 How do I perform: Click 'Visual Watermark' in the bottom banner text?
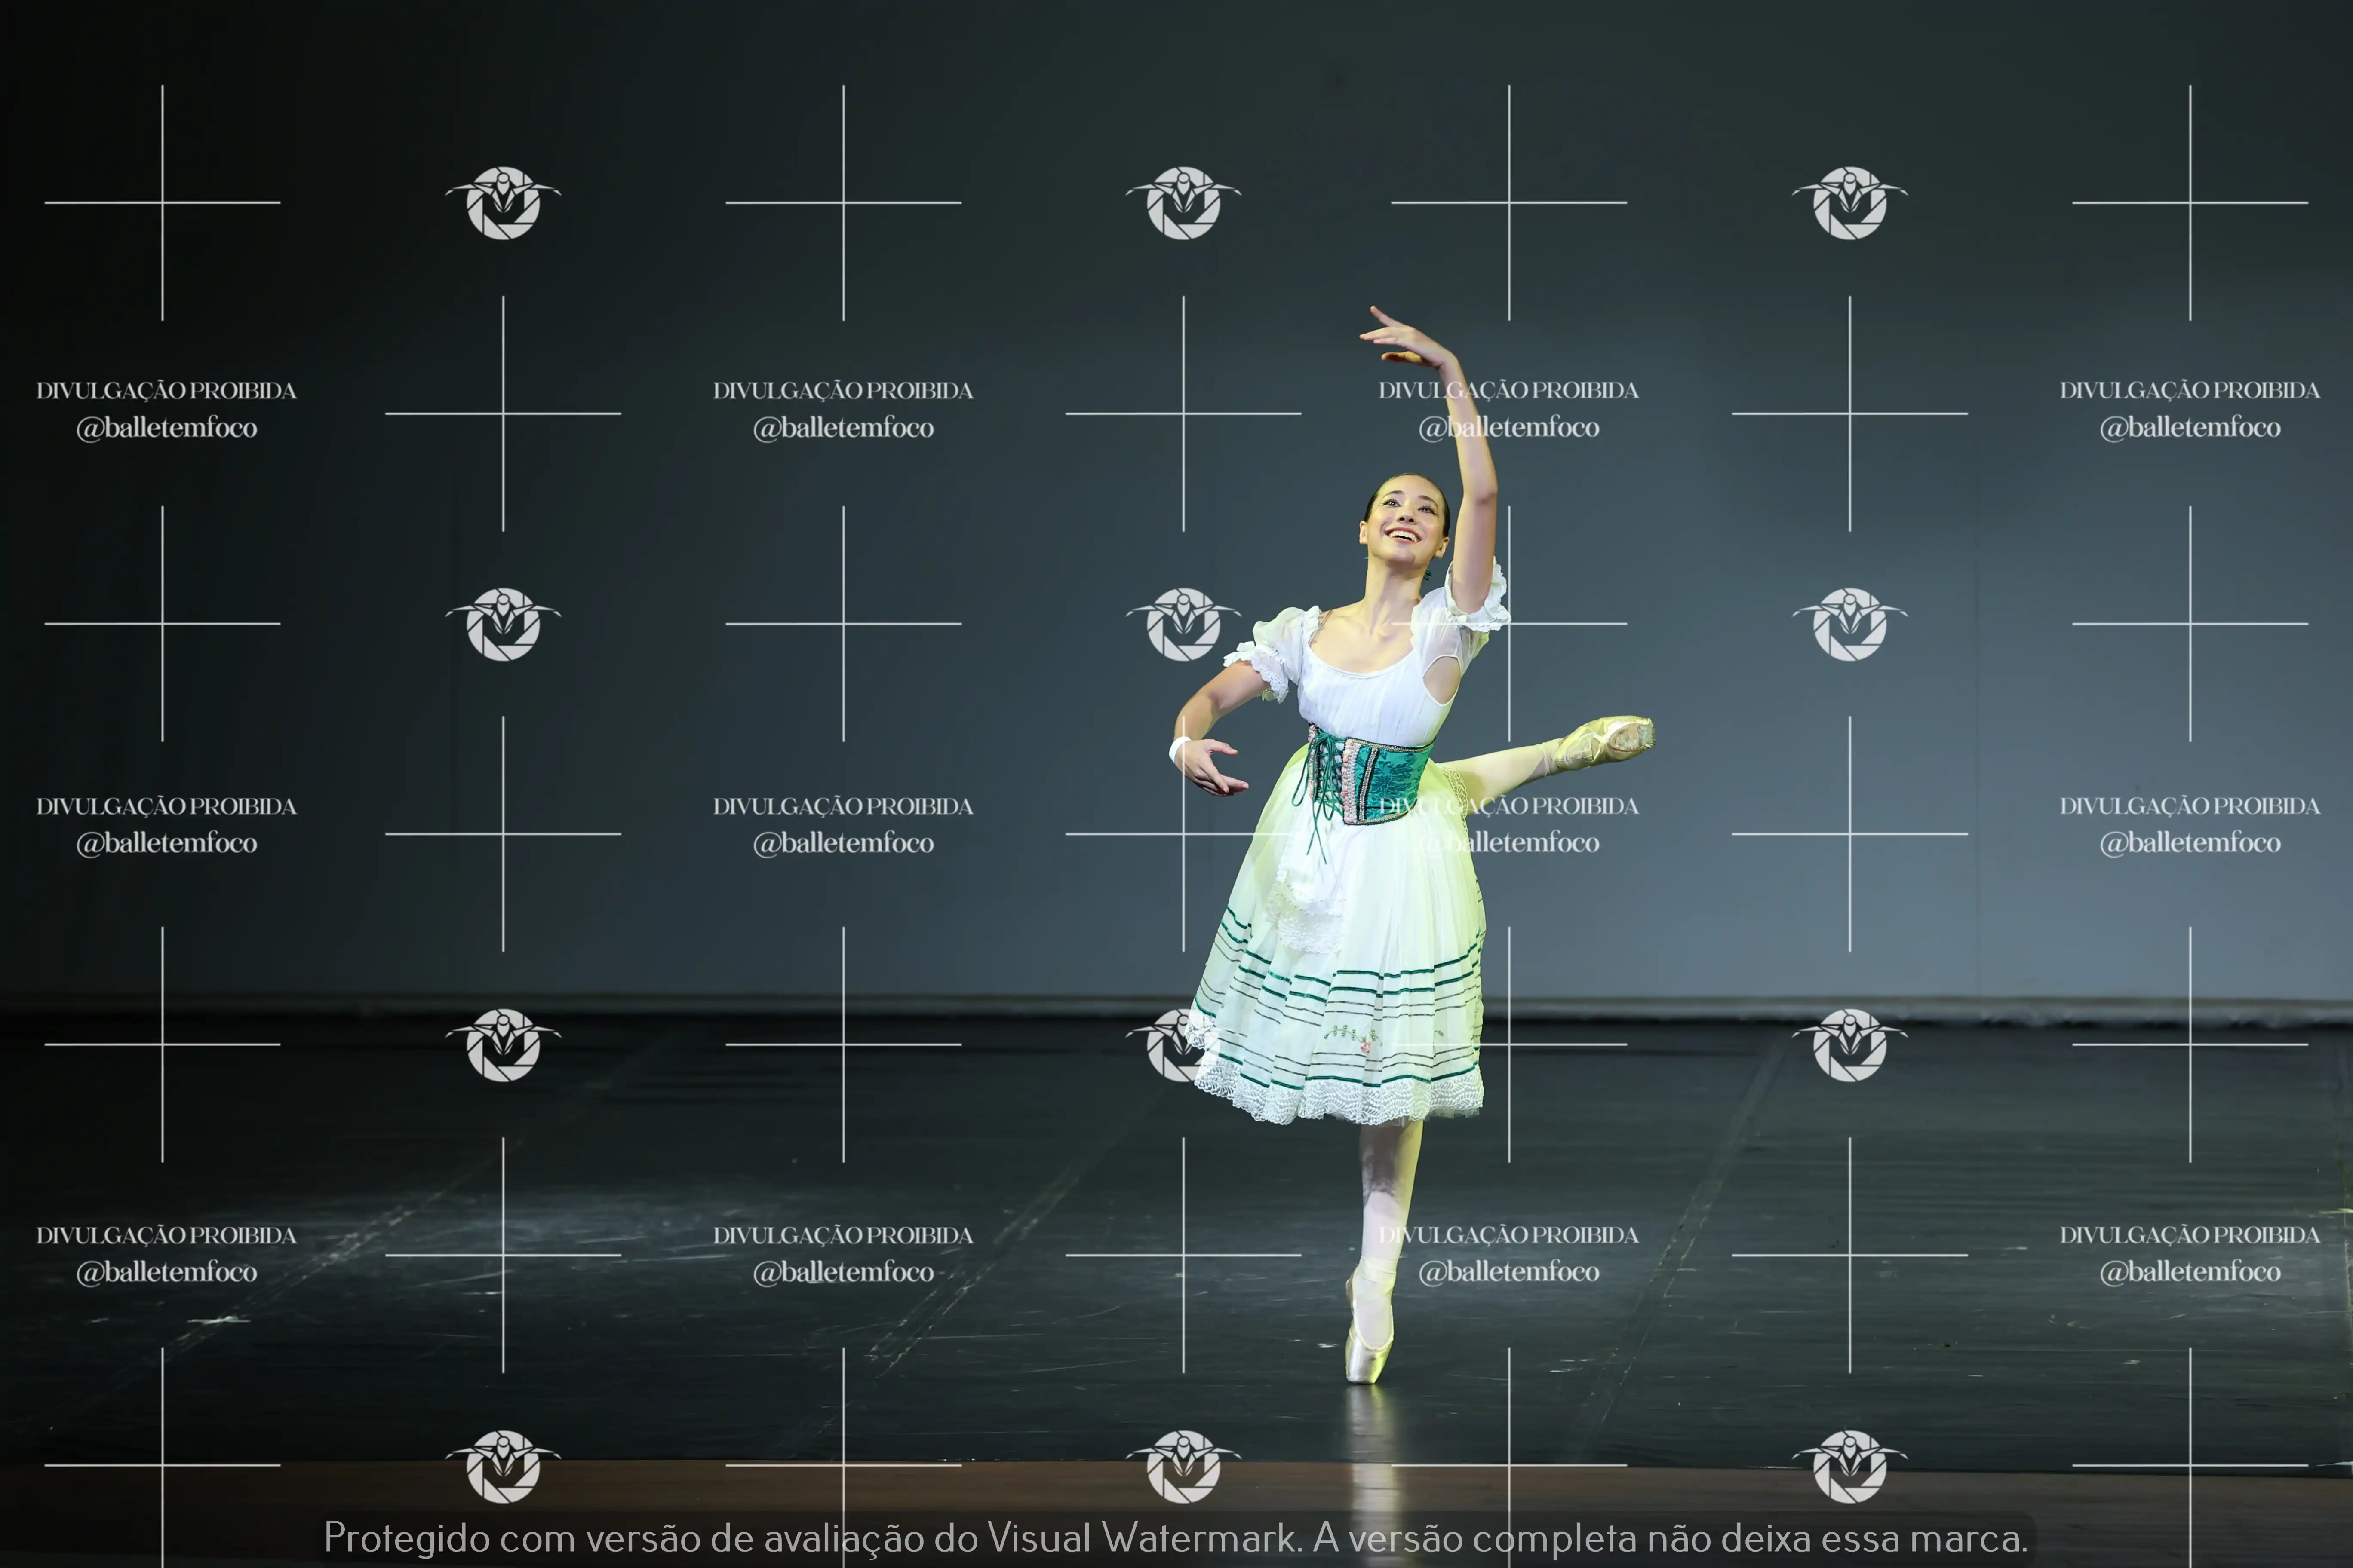[1143, 1538]
